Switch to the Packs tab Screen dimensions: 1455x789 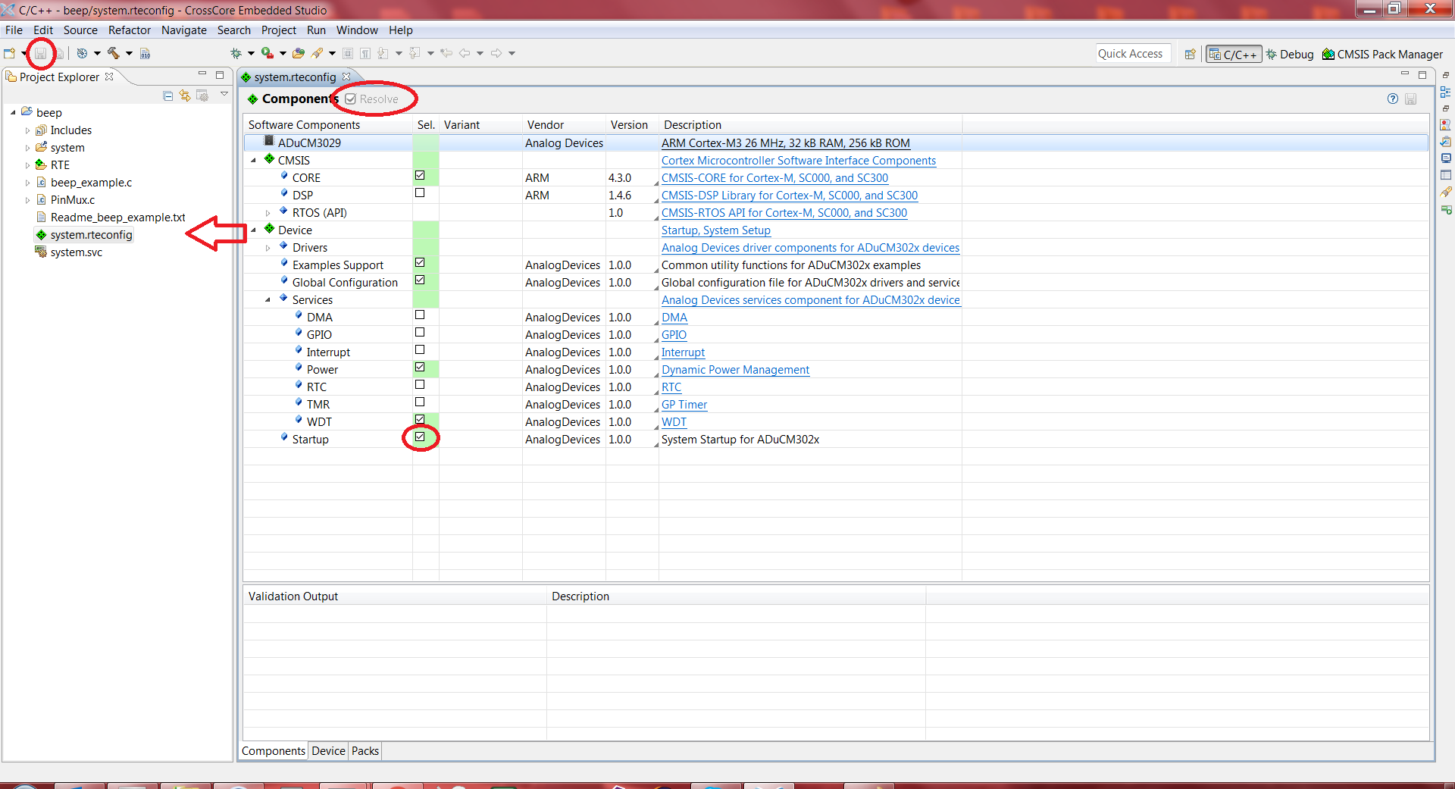[365, 751]
